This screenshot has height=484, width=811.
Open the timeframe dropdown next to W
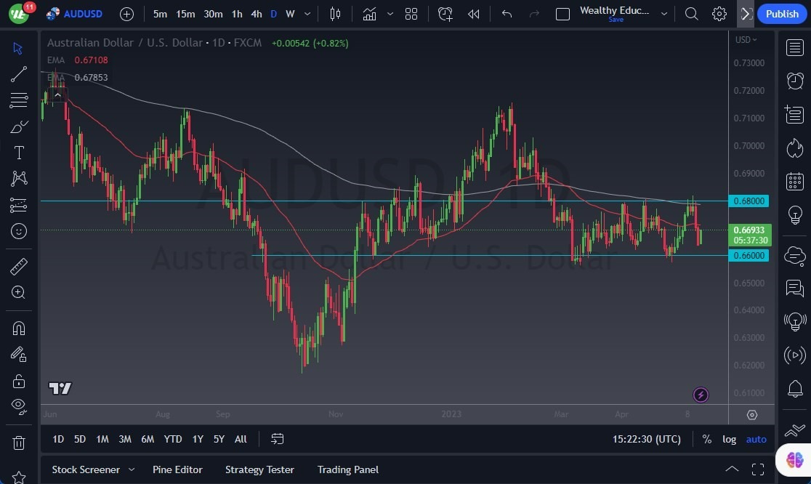306,14
